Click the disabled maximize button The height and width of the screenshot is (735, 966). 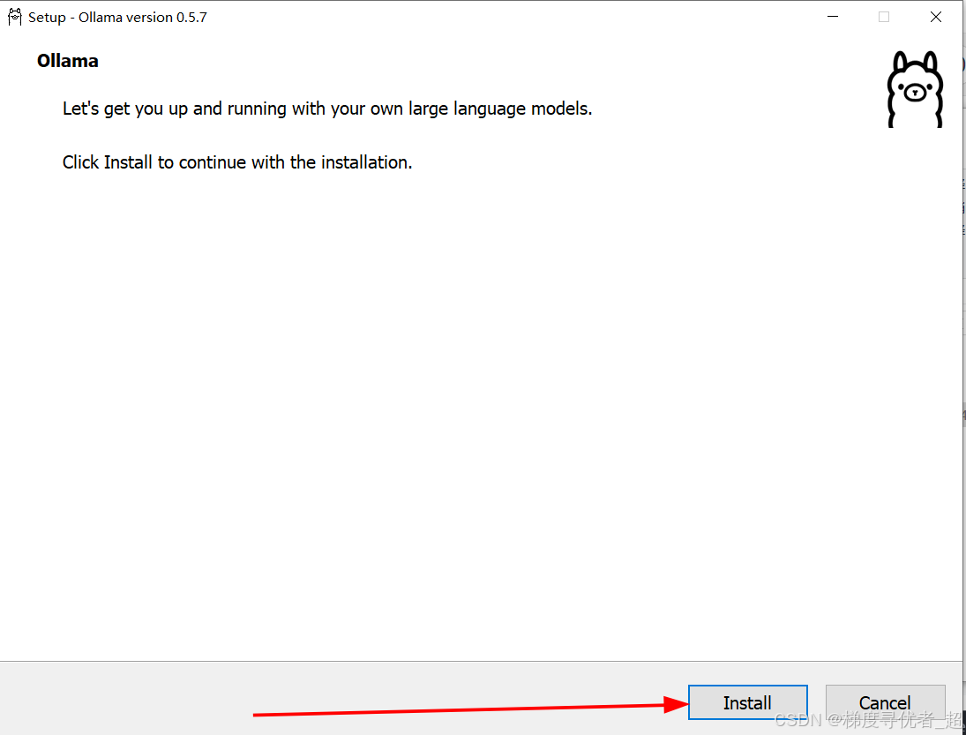pos(884,17)
